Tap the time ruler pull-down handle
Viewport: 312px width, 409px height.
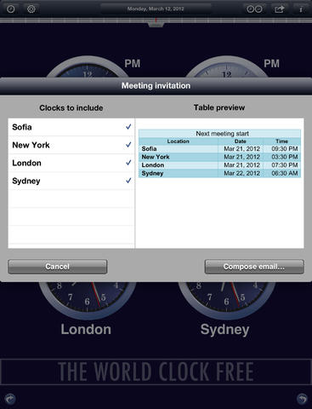pyautogui.click(x=156, y=26)
